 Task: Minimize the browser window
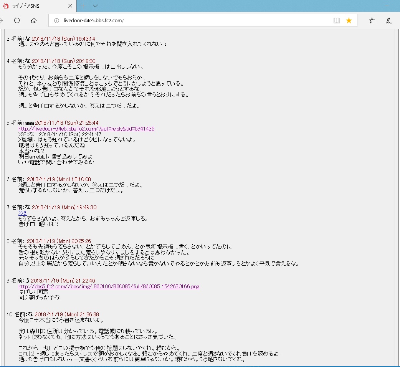tap(387, 6)
